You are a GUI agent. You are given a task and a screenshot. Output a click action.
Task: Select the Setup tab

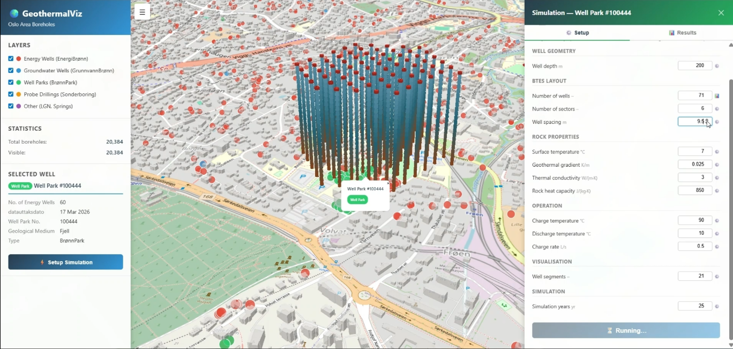point(577,33)
